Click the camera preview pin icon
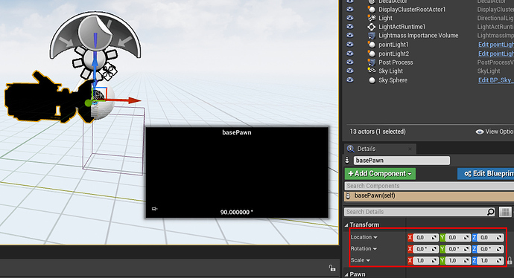The height and width of the screenshot is (278, 514). click(x=155, y=209)
